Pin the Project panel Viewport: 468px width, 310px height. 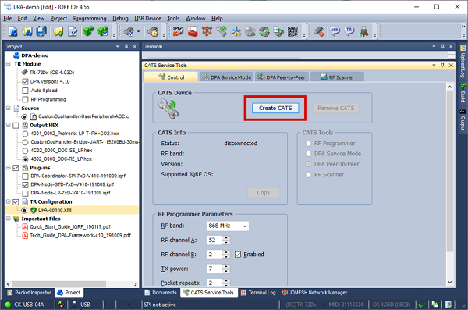point(126,46)
